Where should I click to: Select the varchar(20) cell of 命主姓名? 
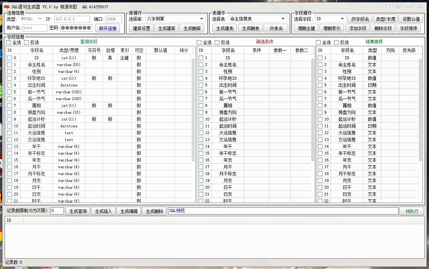click(x=69, y=65)
